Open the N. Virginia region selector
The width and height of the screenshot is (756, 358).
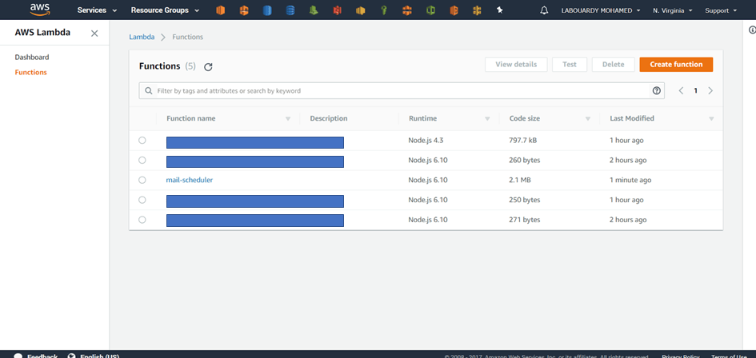coord(673,10)
